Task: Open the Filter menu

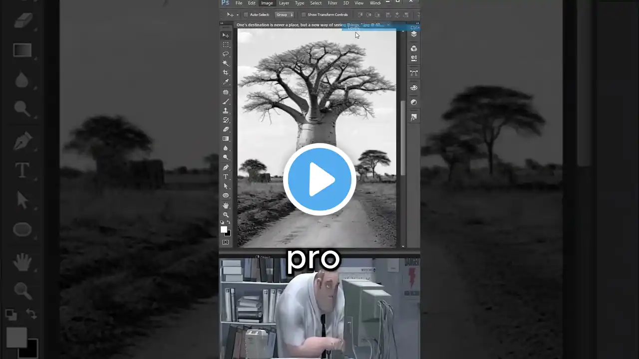Action: 332,3
